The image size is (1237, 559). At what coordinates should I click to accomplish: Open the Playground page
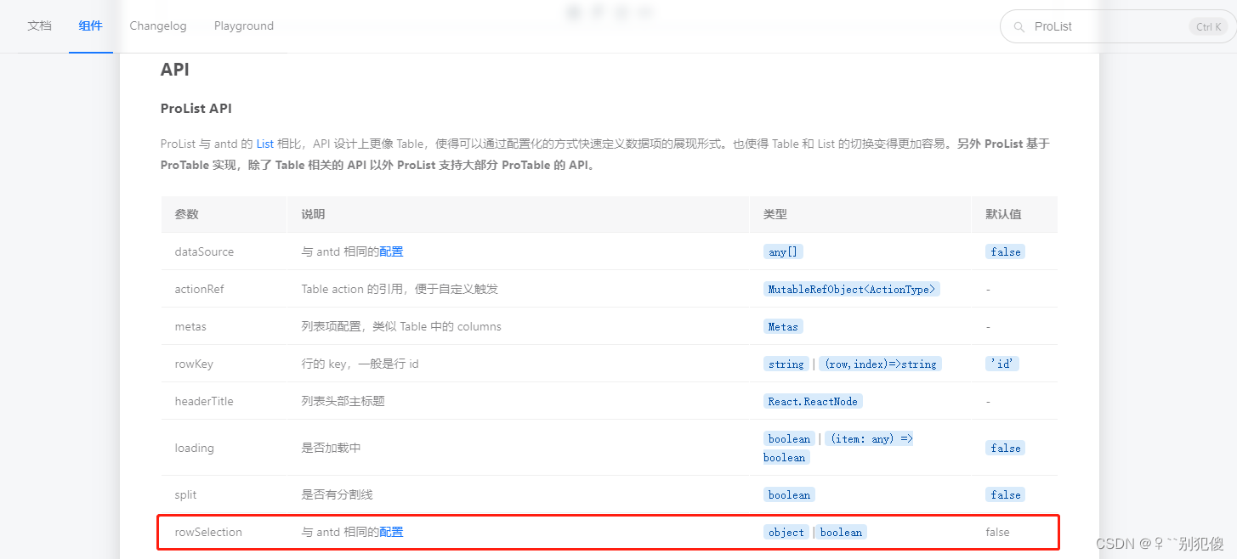point(243,25)
